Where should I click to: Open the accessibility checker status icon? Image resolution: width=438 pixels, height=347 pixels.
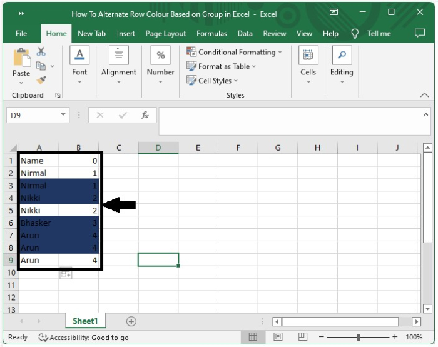point(43,337)
